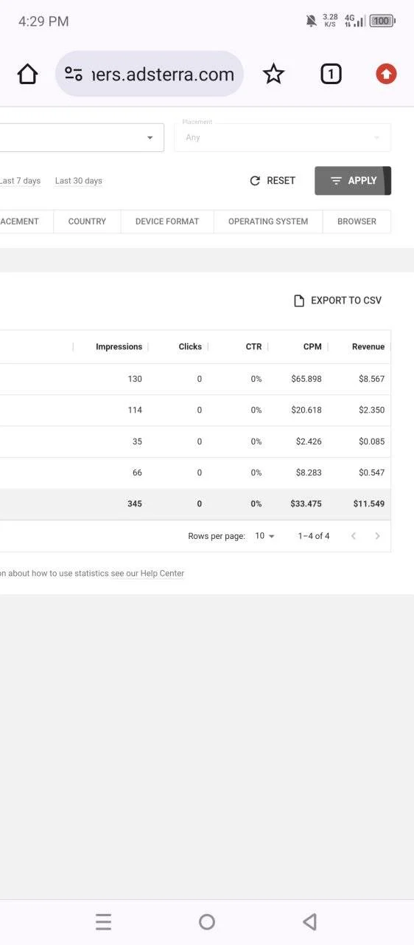Select the $0.547 revenue cell

(x=371, y=472)
